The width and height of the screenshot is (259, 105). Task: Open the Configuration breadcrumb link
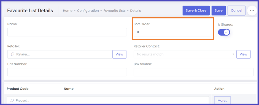point(88,10)
